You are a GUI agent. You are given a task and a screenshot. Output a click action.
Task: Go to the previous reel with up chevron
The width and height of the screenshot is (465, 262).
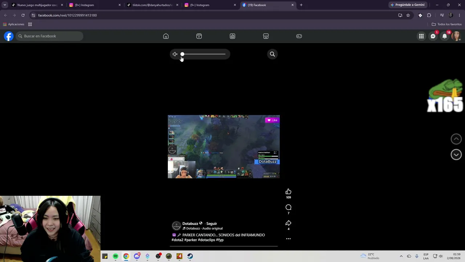[456, 139]
